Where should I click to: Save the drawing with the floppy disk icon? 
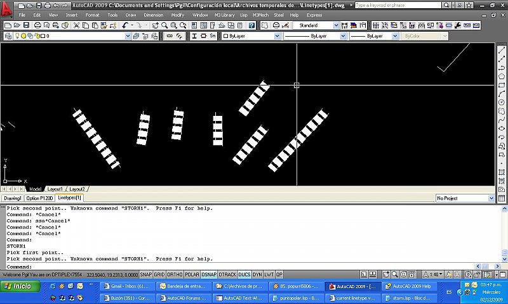click(26, 25)
